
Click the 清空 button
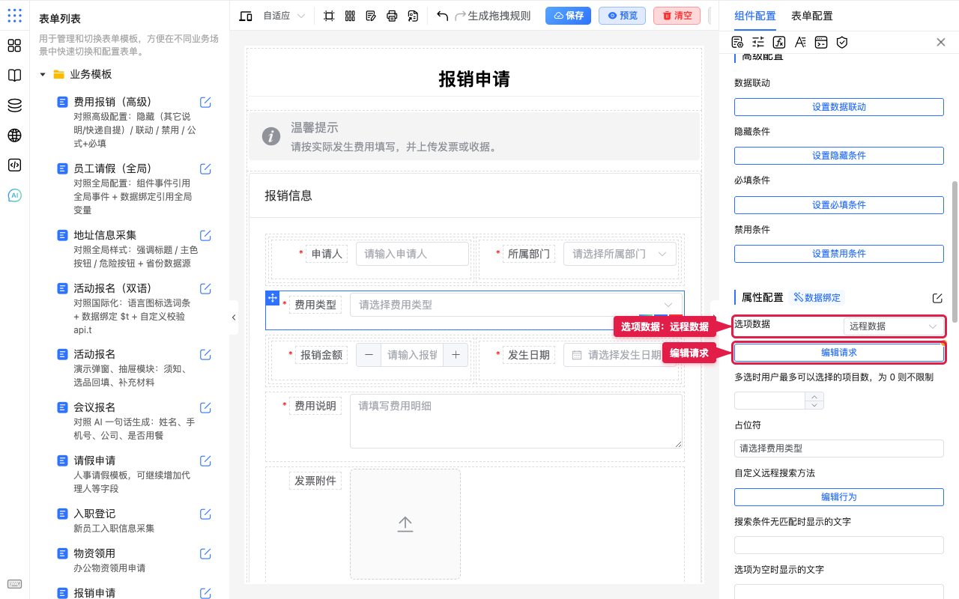677,16
